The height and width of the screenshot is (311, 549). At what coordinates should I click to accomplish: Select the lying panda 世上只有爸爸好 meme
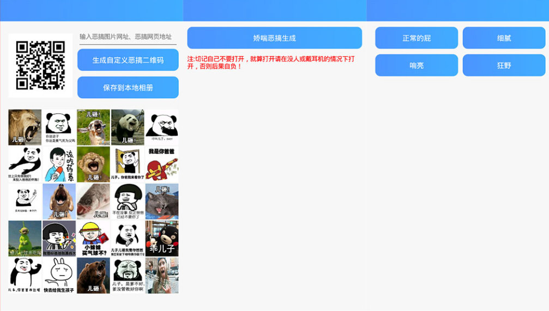pyautogui.click(x=25, y=164)
